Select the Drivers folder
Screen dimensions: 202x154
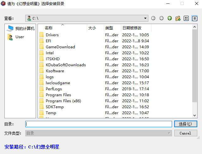[x=52, y=35]
